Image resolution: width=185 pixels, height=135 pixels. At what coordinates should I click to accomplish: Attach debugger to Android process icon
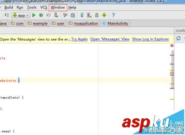click(x=56, y=15)
